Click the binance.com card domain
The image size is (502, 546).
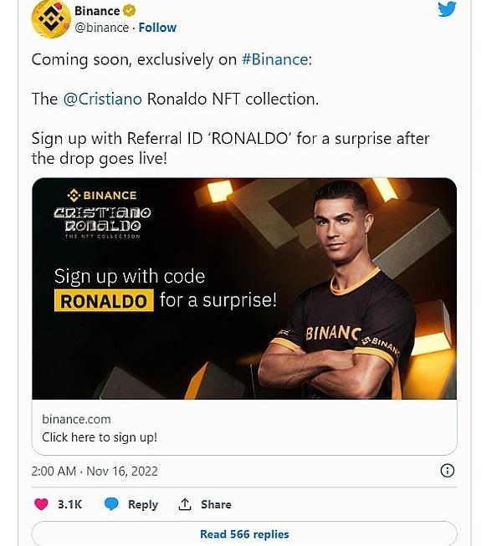76,419
